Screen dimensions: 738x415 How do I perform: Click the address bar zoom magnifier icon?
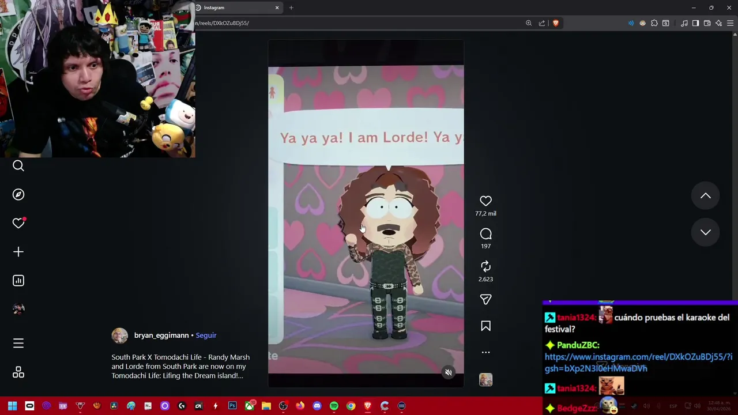pyautogui.click(x=529, y=23)
